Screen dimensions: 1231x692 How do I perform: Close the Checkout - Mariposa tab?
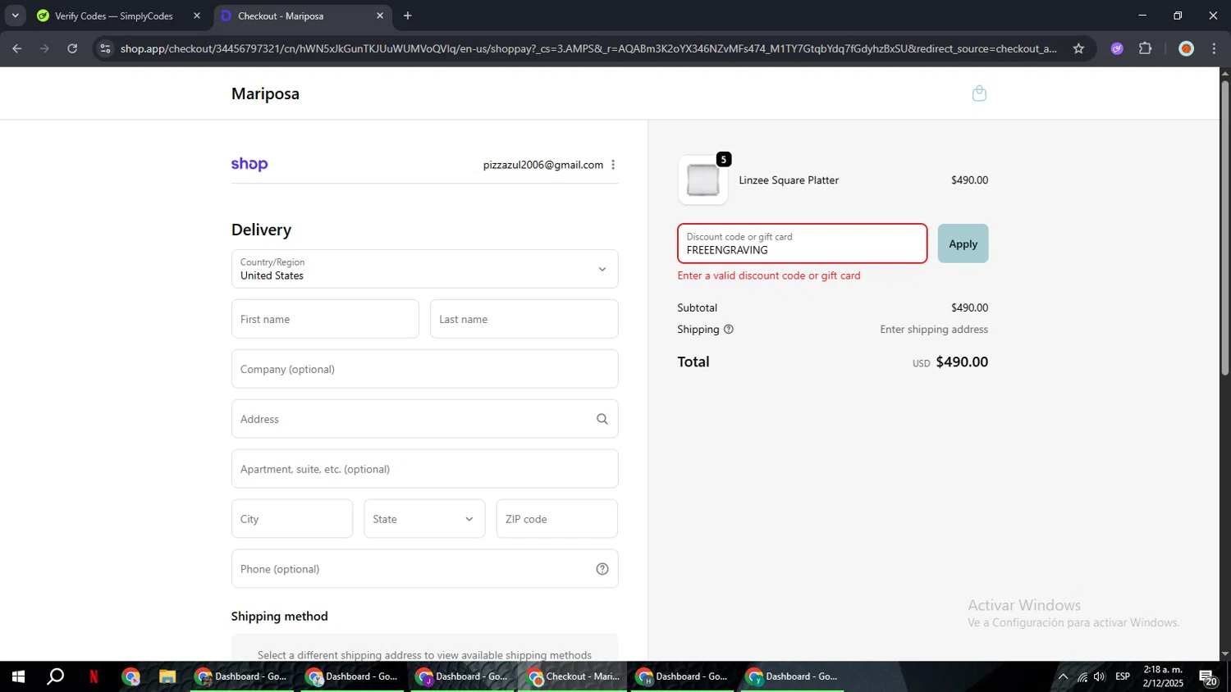point(379,16)
